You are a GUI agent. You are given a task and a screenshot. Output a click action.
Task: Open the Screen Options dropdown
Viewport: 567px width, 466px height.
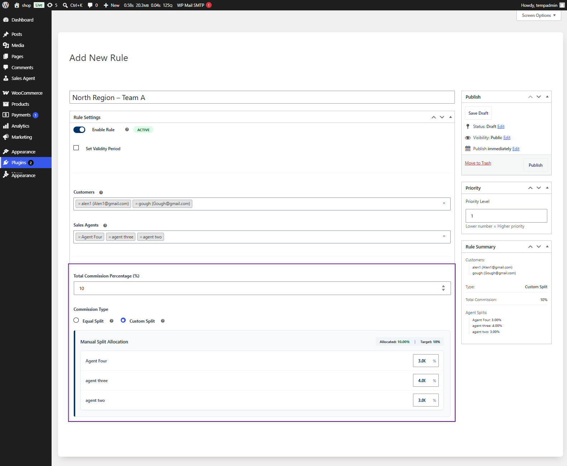[x=539, y=15]
